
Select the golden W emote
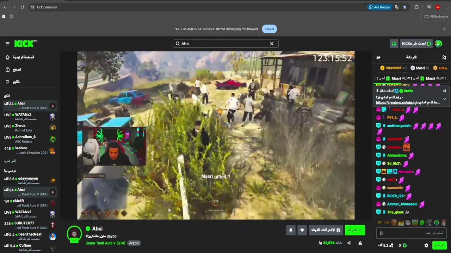click(379, 222)
